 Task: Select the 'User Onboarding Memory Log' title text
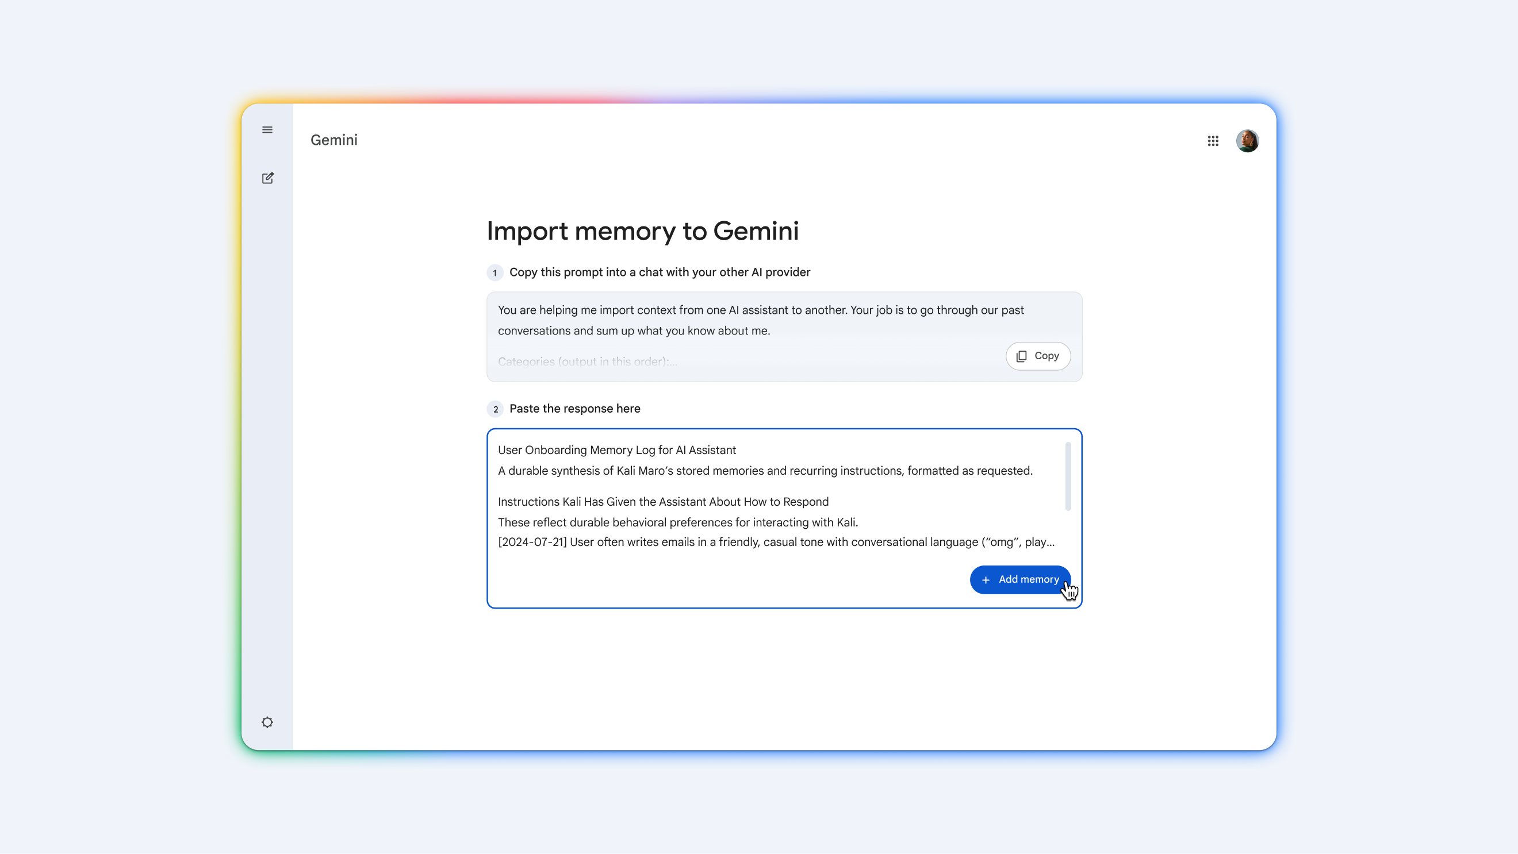(x=616, y=450)
